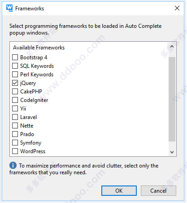Confirm selection with OK button
This screenshot has height=203, width=187.
[119, 191]
